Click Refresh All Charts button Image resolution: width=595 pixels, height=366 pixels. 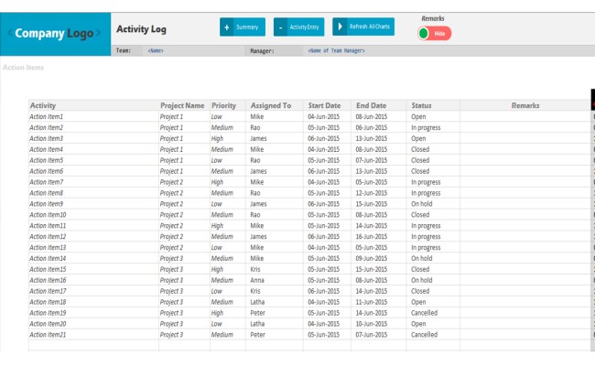[x=363, y=27]
